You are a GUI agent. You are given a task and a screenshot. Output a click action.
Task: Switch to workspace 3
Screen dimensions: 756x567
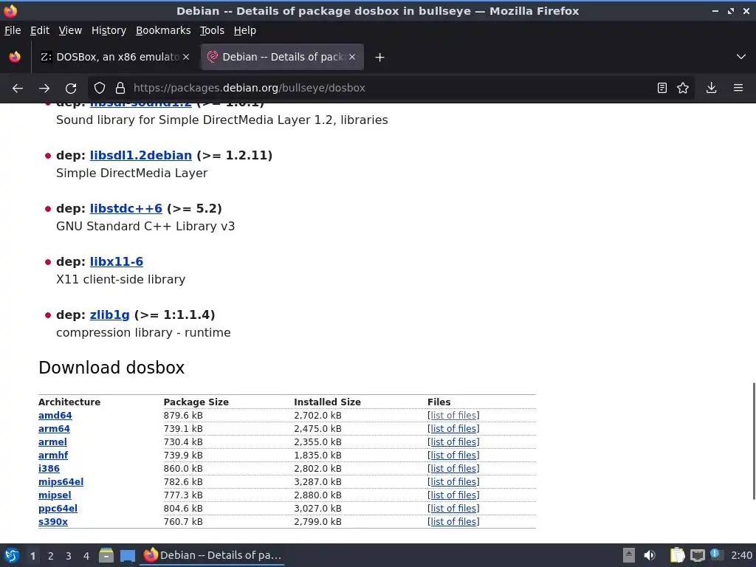69,556
